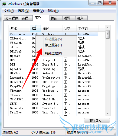This screenshot has width=118, height=136.
Task: Sort by the 描述 column header
Action: tap(51, 29)
